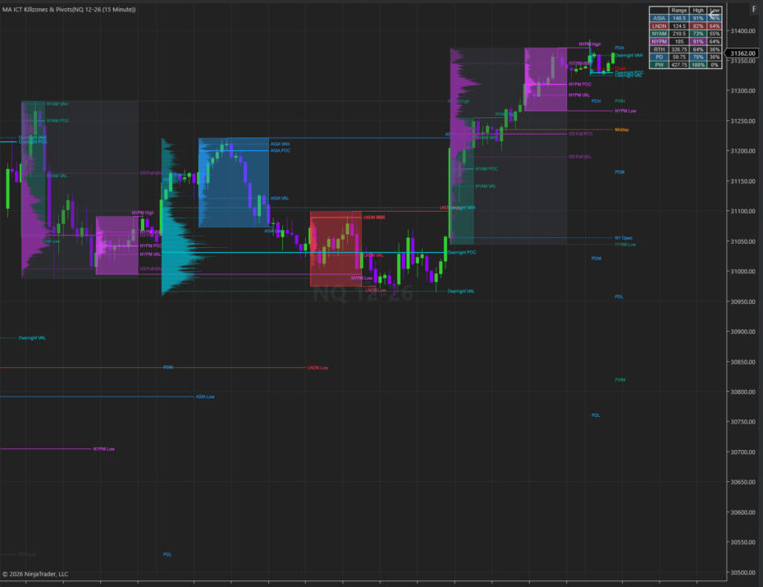Click the 210.5 range value for NYAM

tap(678, 34)
